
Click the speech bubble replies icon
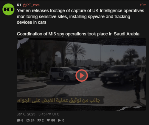(x=18, y=120)
